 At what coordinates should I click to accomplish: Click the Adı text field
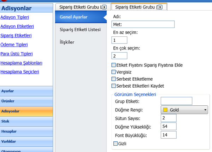coord(143,24)
